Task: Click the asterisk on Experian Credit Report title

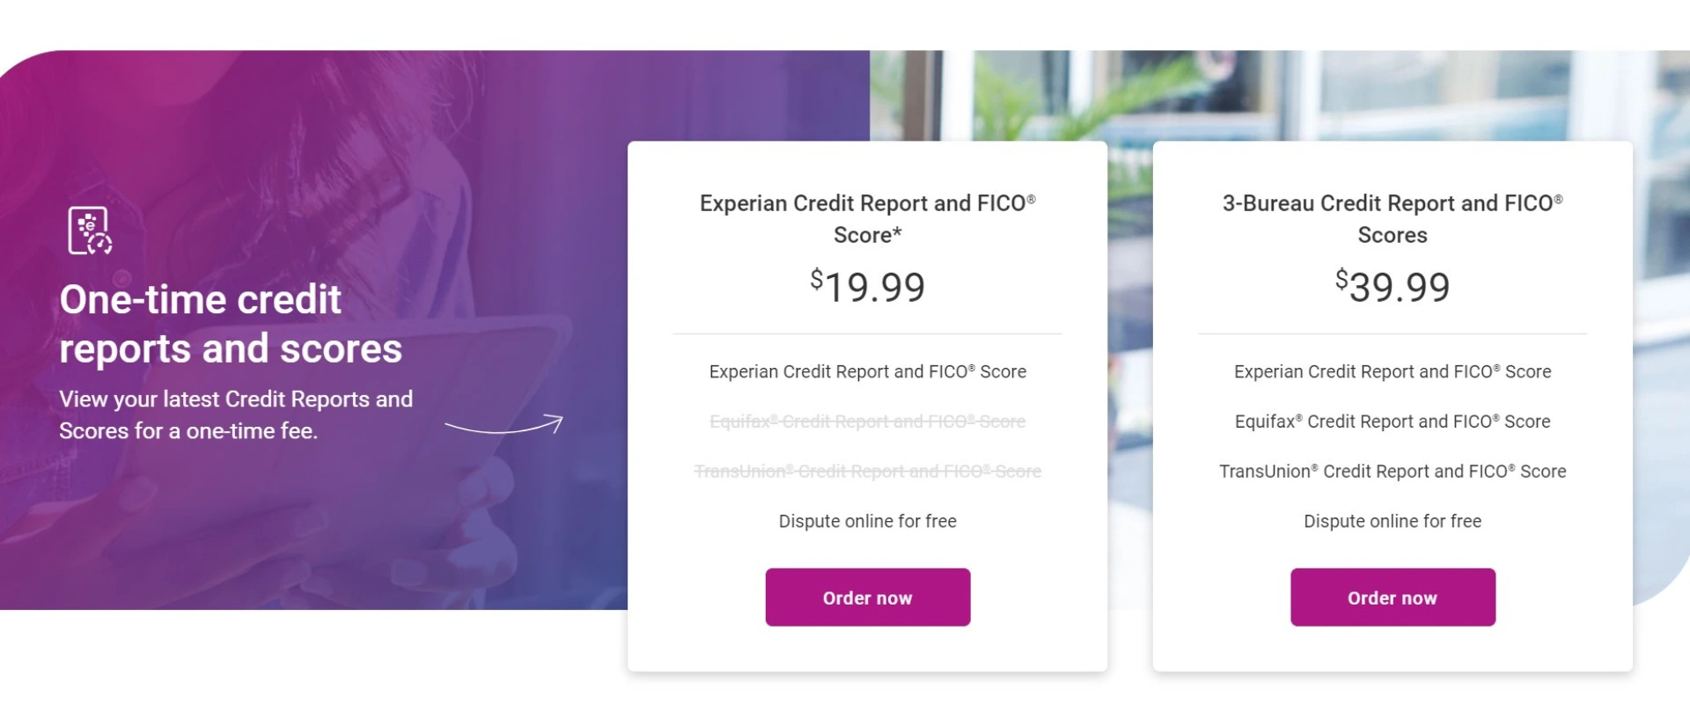Action: pos(896,229)
